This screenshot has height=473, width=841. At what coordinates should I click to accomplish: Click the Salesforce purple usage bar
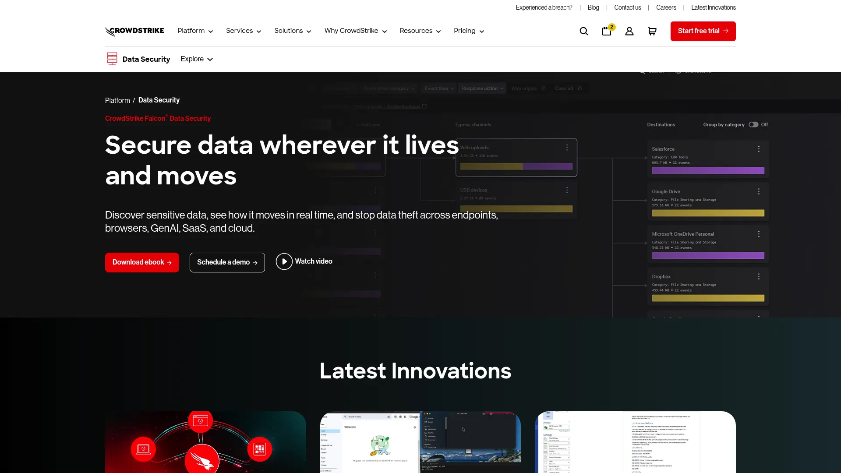coord(708,171)
